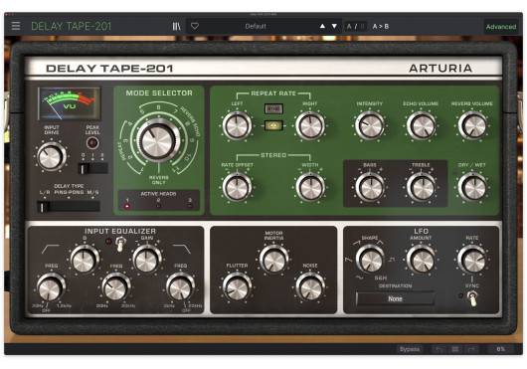This screenshot has height=369, width=527.
Task: Go to next preset with down arrow
Action: [334, 26]
